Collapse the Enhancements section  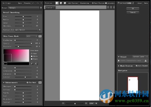pos(4,82)
